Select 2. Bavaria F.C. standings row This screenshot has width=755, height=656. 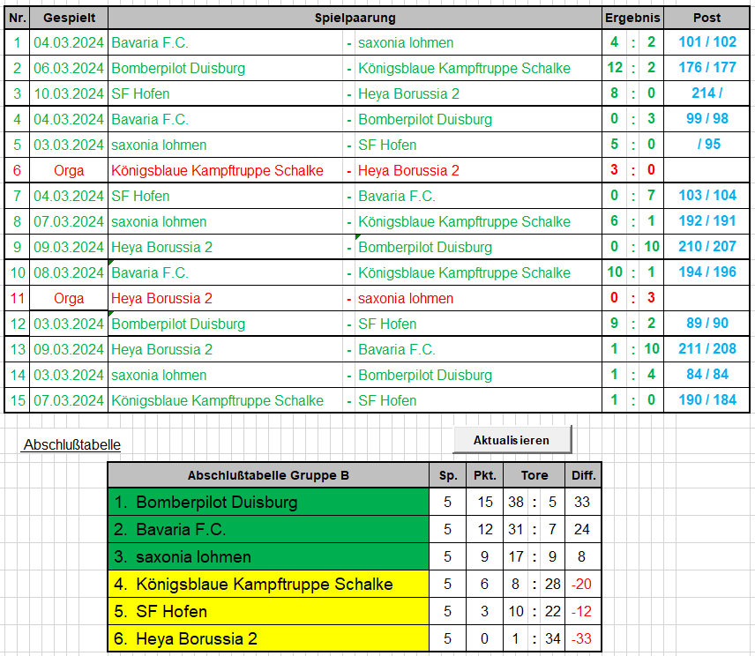coord(268,529)
